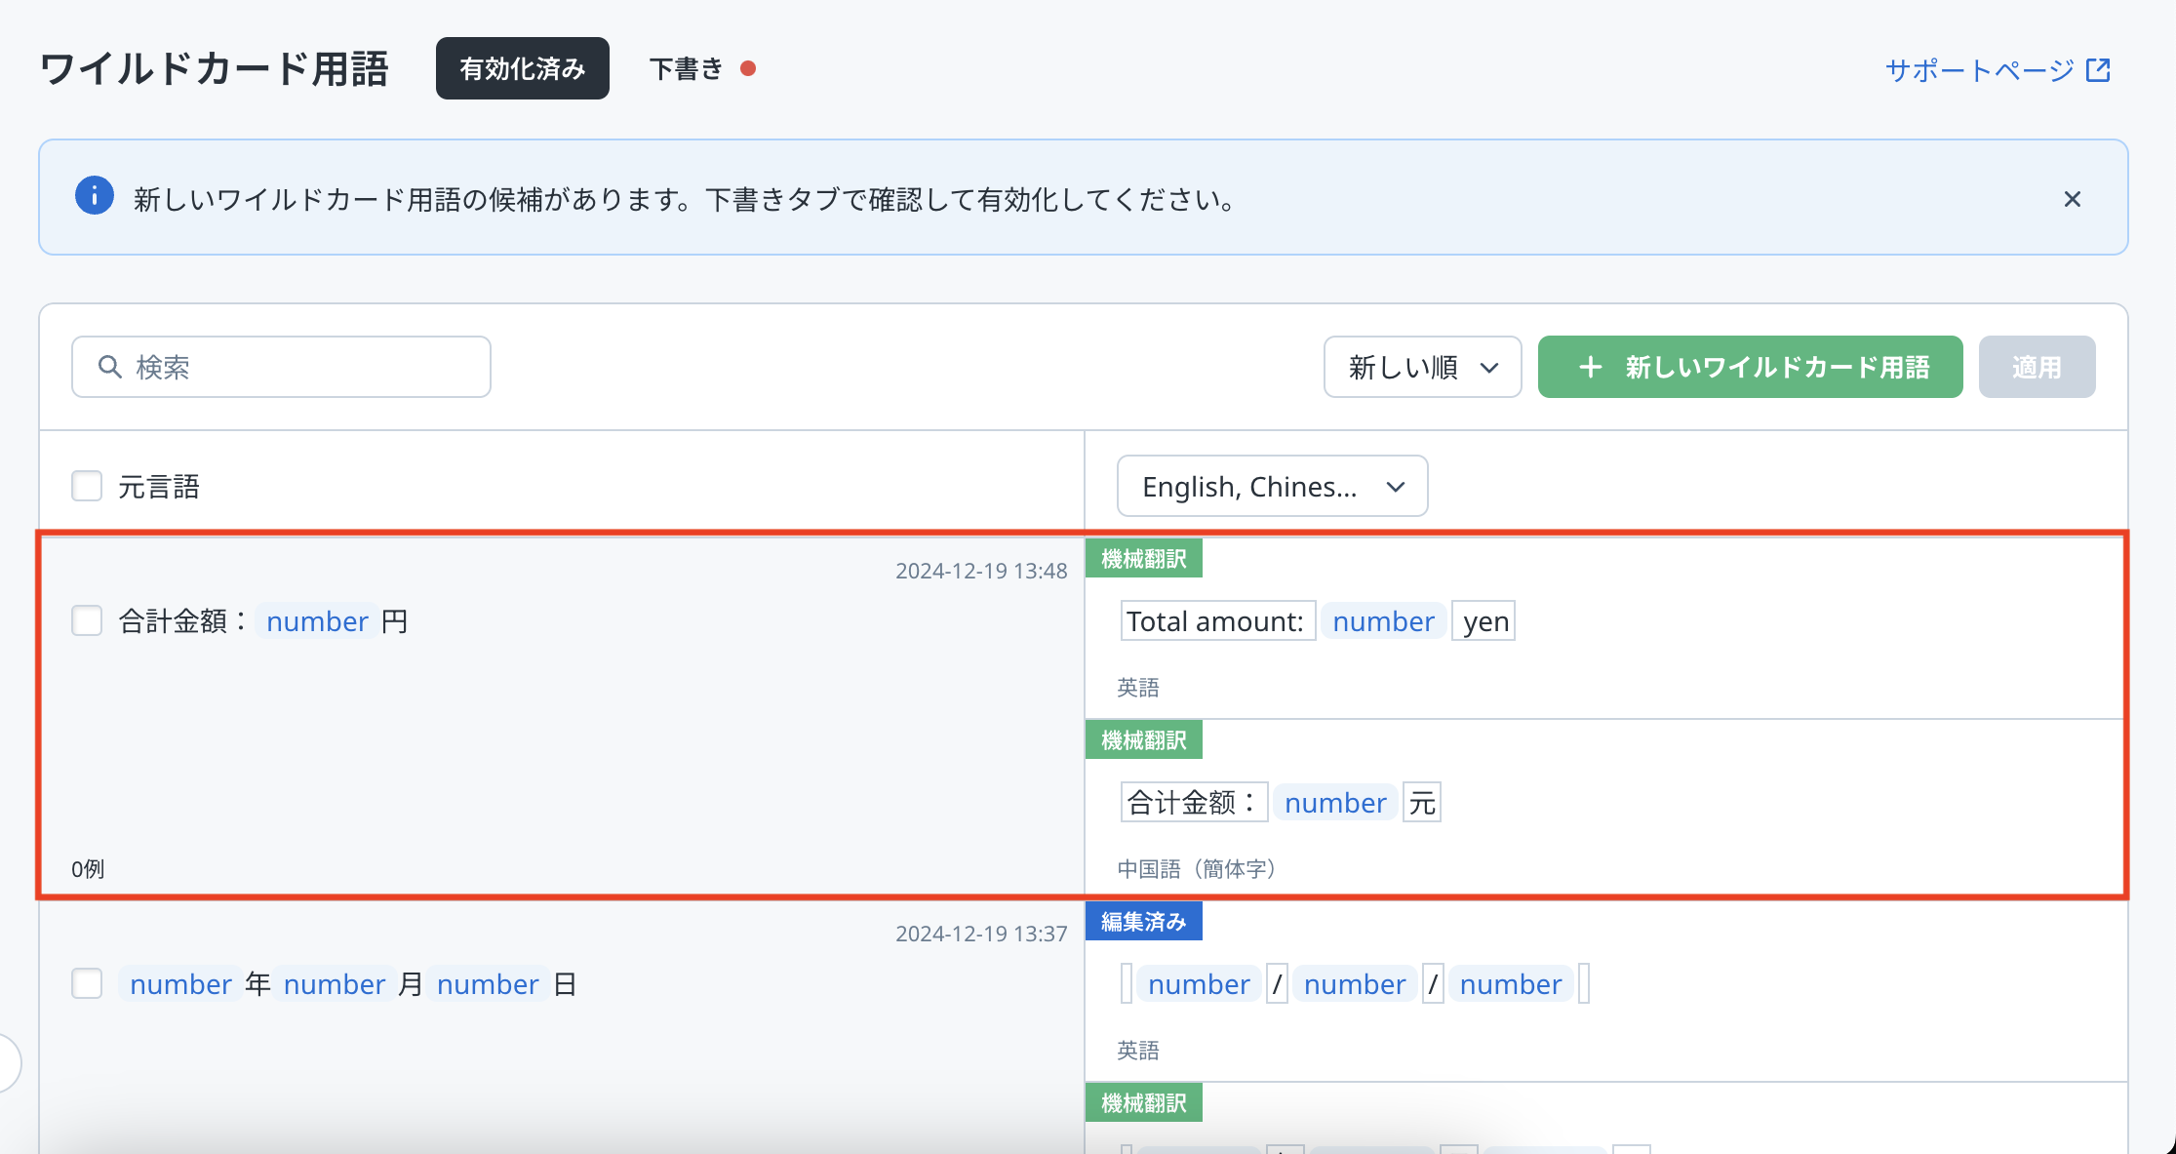
Task: Dismiss the notification banner with X
Action: click(x=2072, y=199)
